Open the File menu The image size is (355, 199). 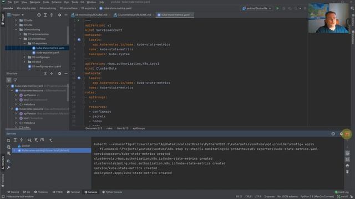click(x=9, y=2)
